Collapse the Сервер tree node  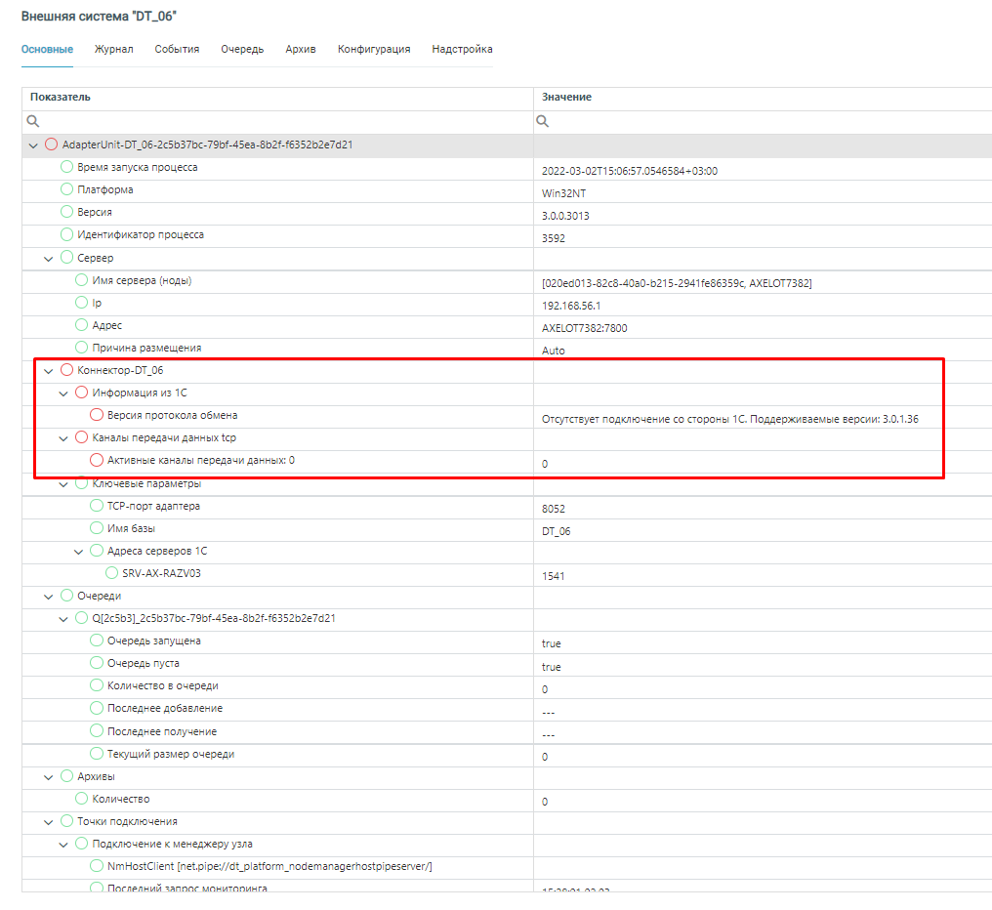(x=48, y=258)
